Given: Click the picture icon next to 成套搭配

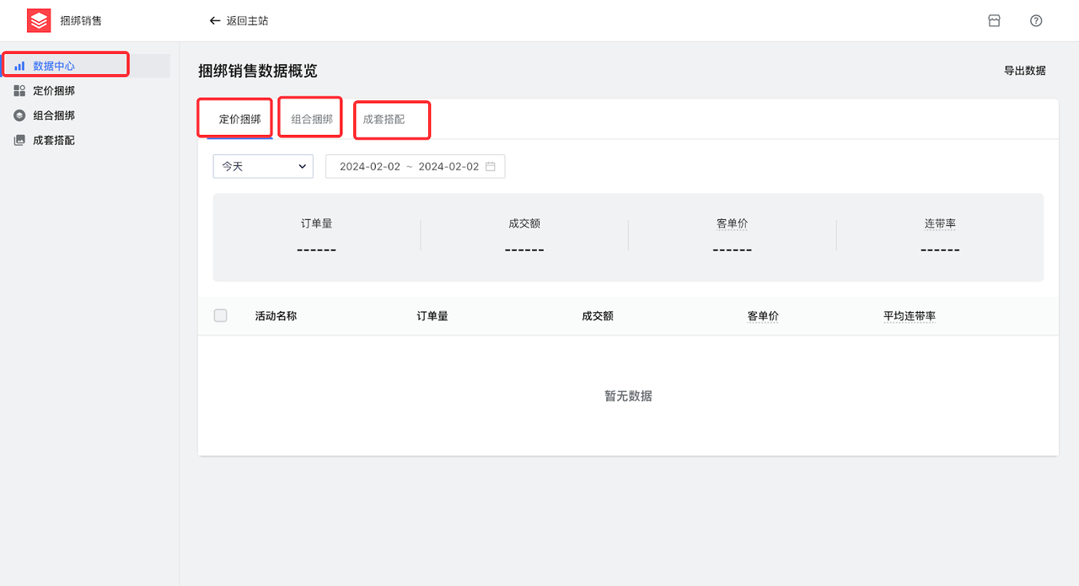Looking at the screenshot, I should click(19, 140).
